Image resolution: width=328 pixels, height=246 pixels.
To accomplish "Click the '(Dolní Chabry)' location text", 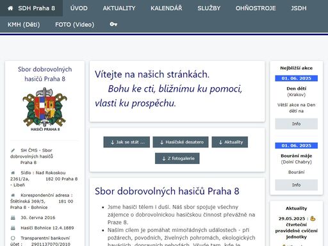I will [x=297, y=162].
